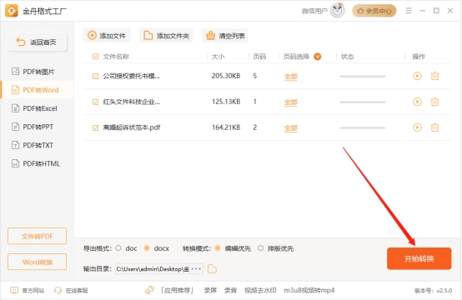The image size is (462, 300).
Task: Click the ellipsis browse button for output path
Action: click(x=196, y=269)
